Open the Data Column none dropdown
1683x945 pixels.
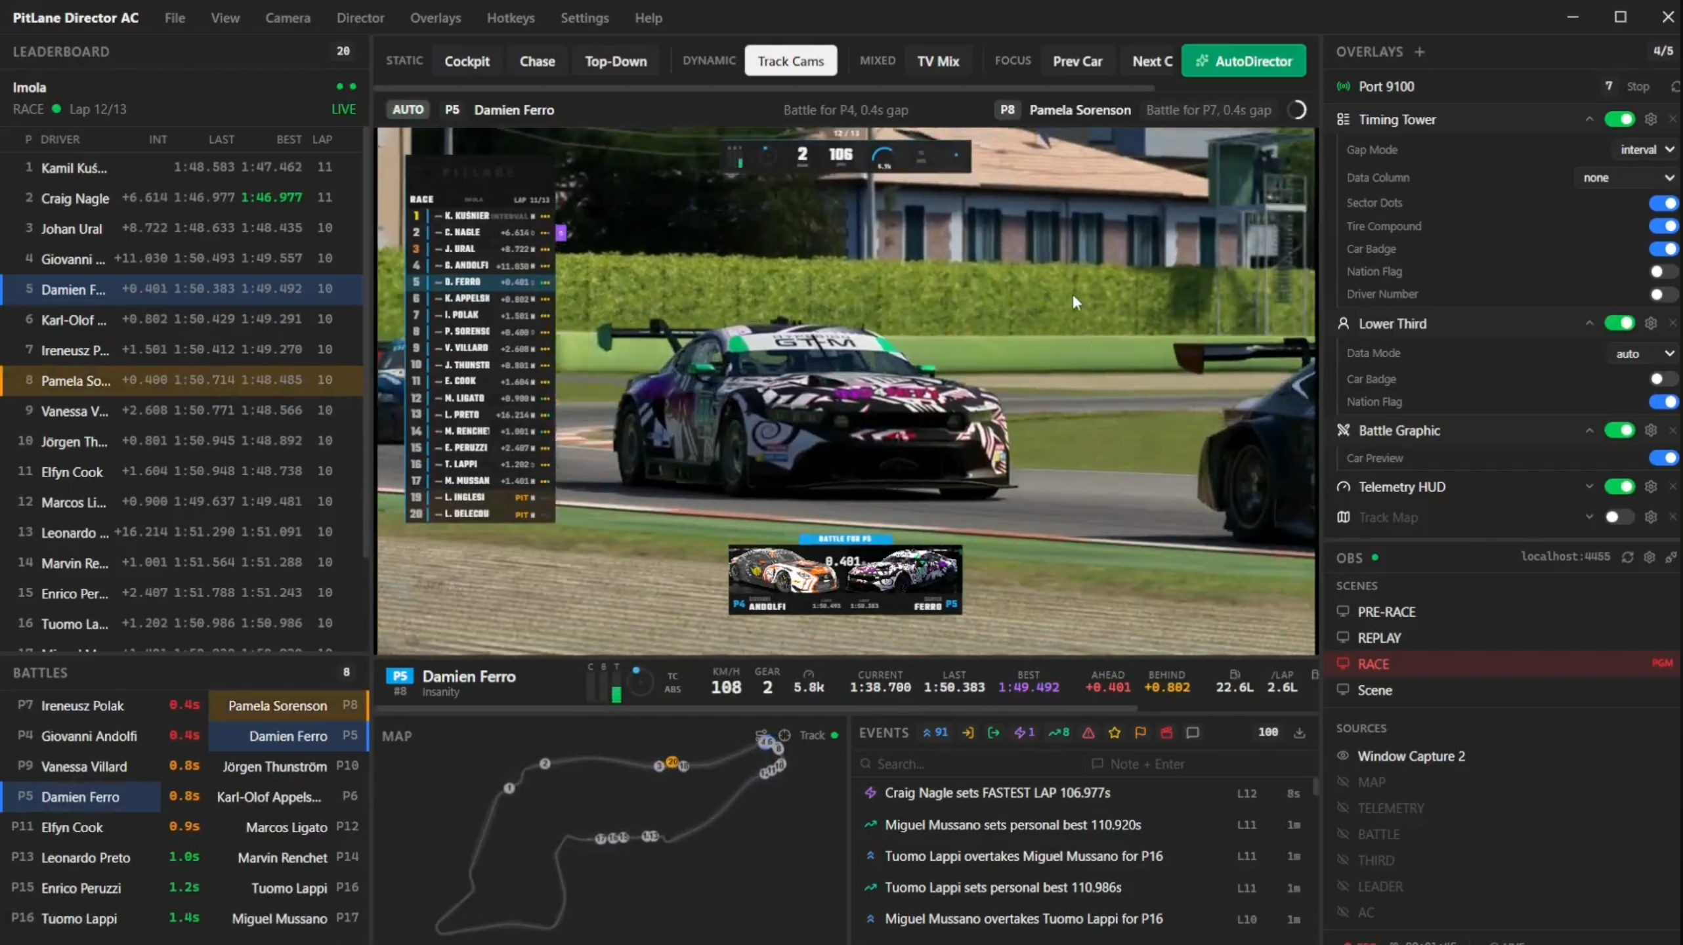pyautogui.click(x=1627, y=178)
